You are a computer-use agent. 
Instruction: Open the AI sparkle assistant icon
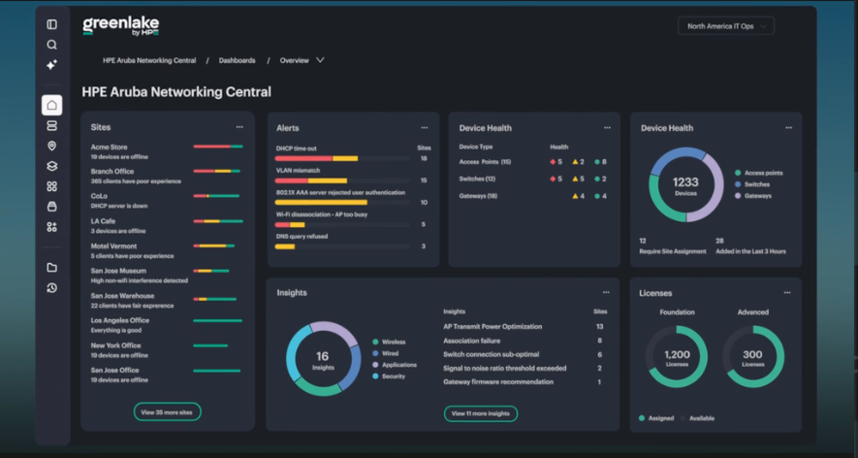click(52, 65)
